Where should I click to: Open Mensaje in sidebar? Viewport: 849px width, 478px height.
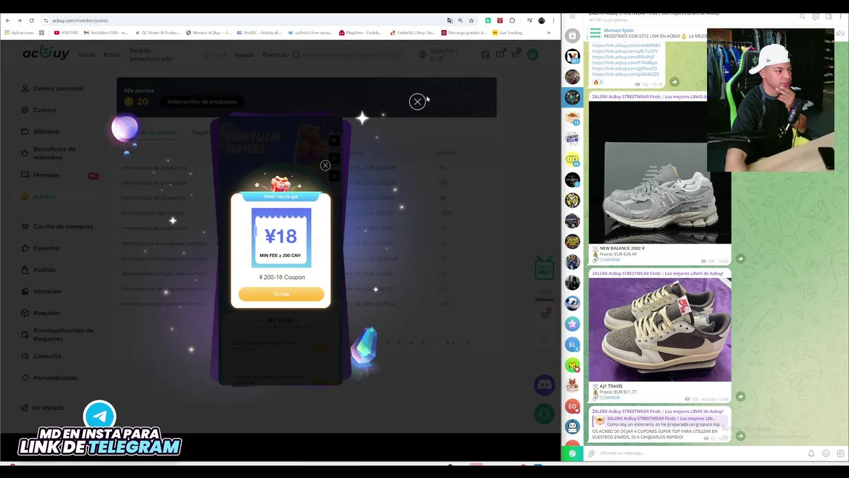pos(40,175)
